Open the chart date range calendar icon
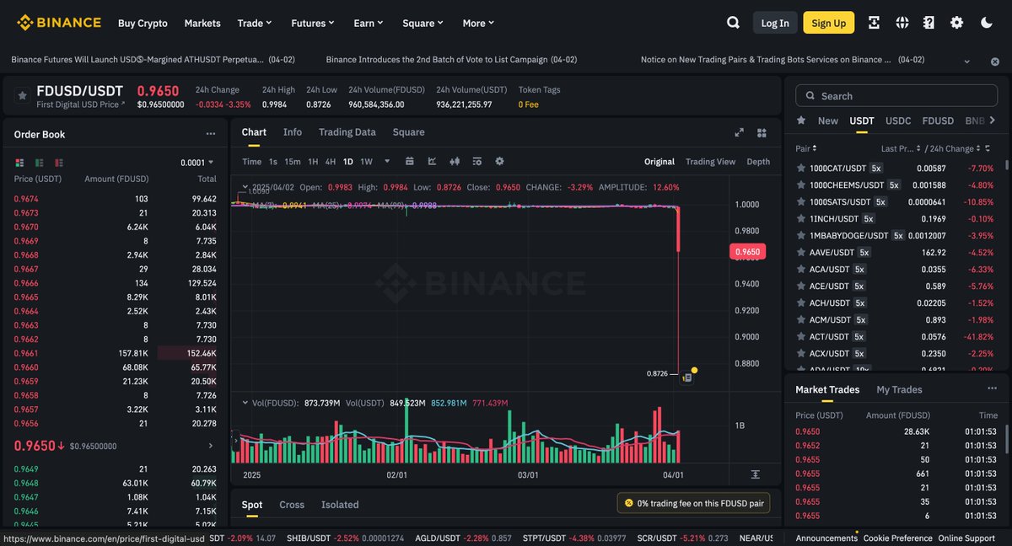1012x546 pixels. tap(410, 161)
